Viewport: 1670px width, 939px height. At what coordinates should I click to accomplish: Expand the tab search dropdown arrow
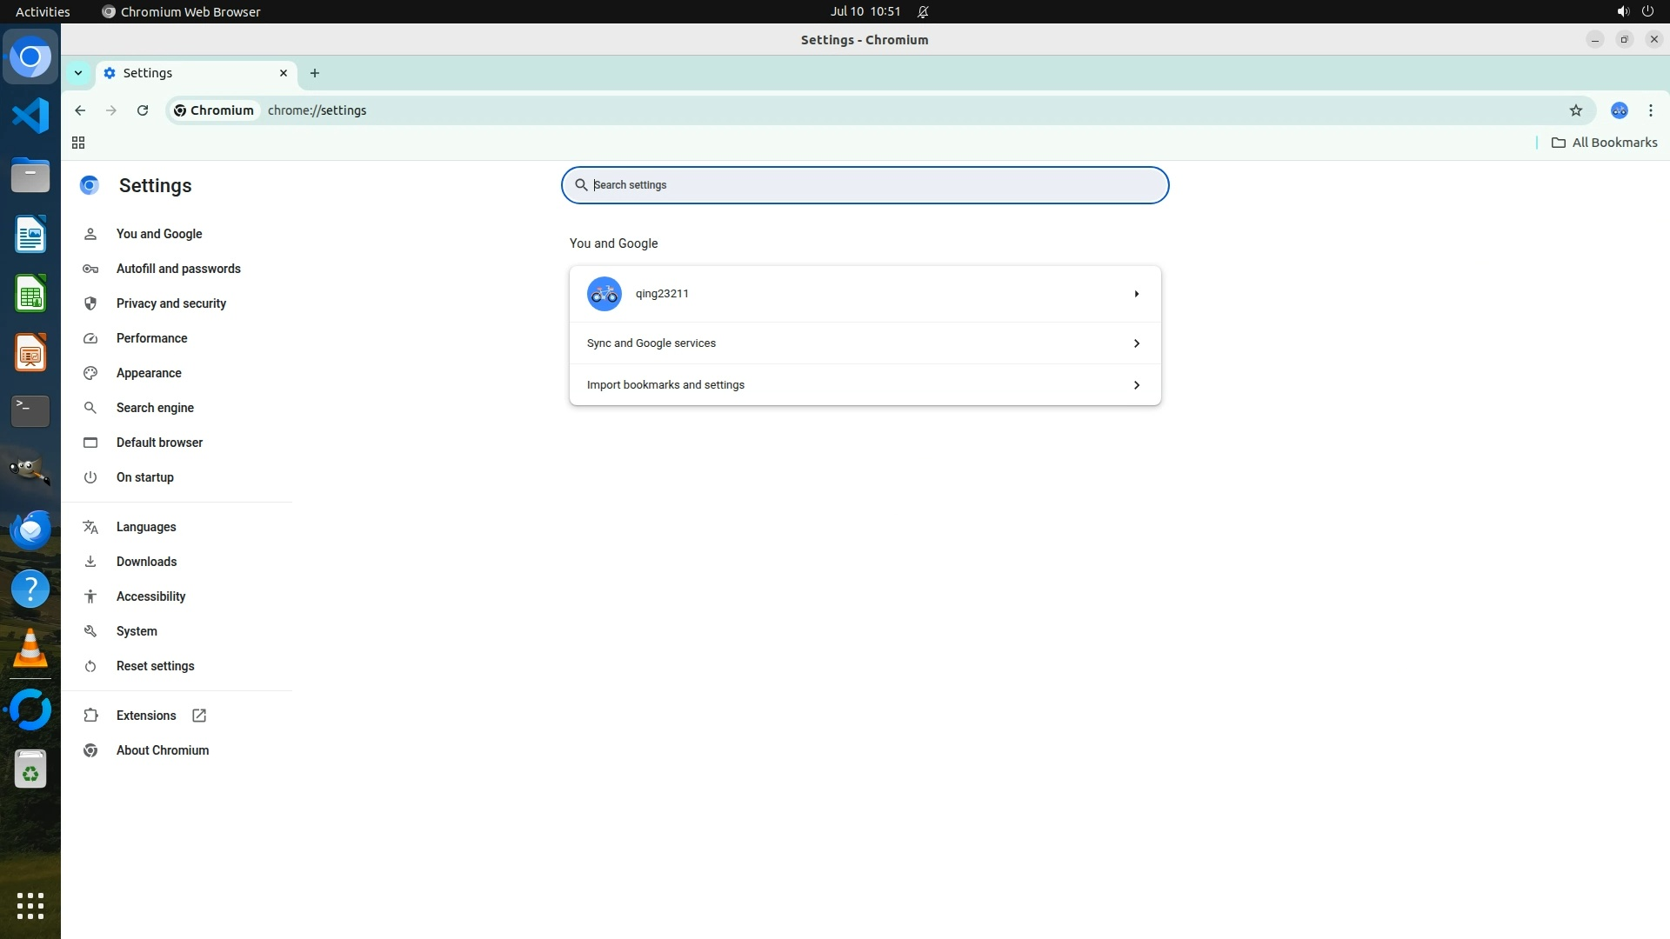tap(78, 73)
